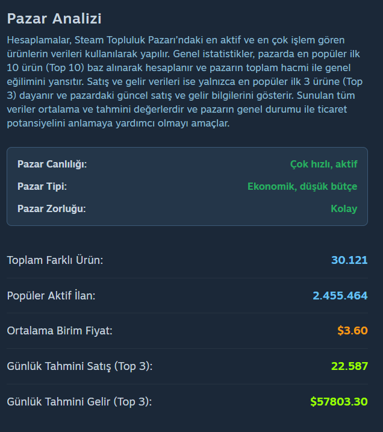Select the 30.121 total products value
This screenshot has width=383, height=432.
(349, 260)
